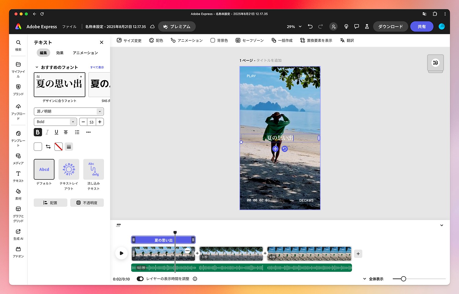Viewport: 459px width, 294px height.
Task: Click the ダウンロード button
Action: (x=390, y=27)
